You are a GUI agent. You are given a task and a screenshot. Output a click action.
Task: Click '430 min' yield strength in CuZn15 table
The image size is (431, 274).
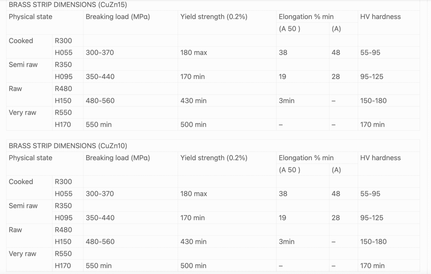[x=193, y=101]
